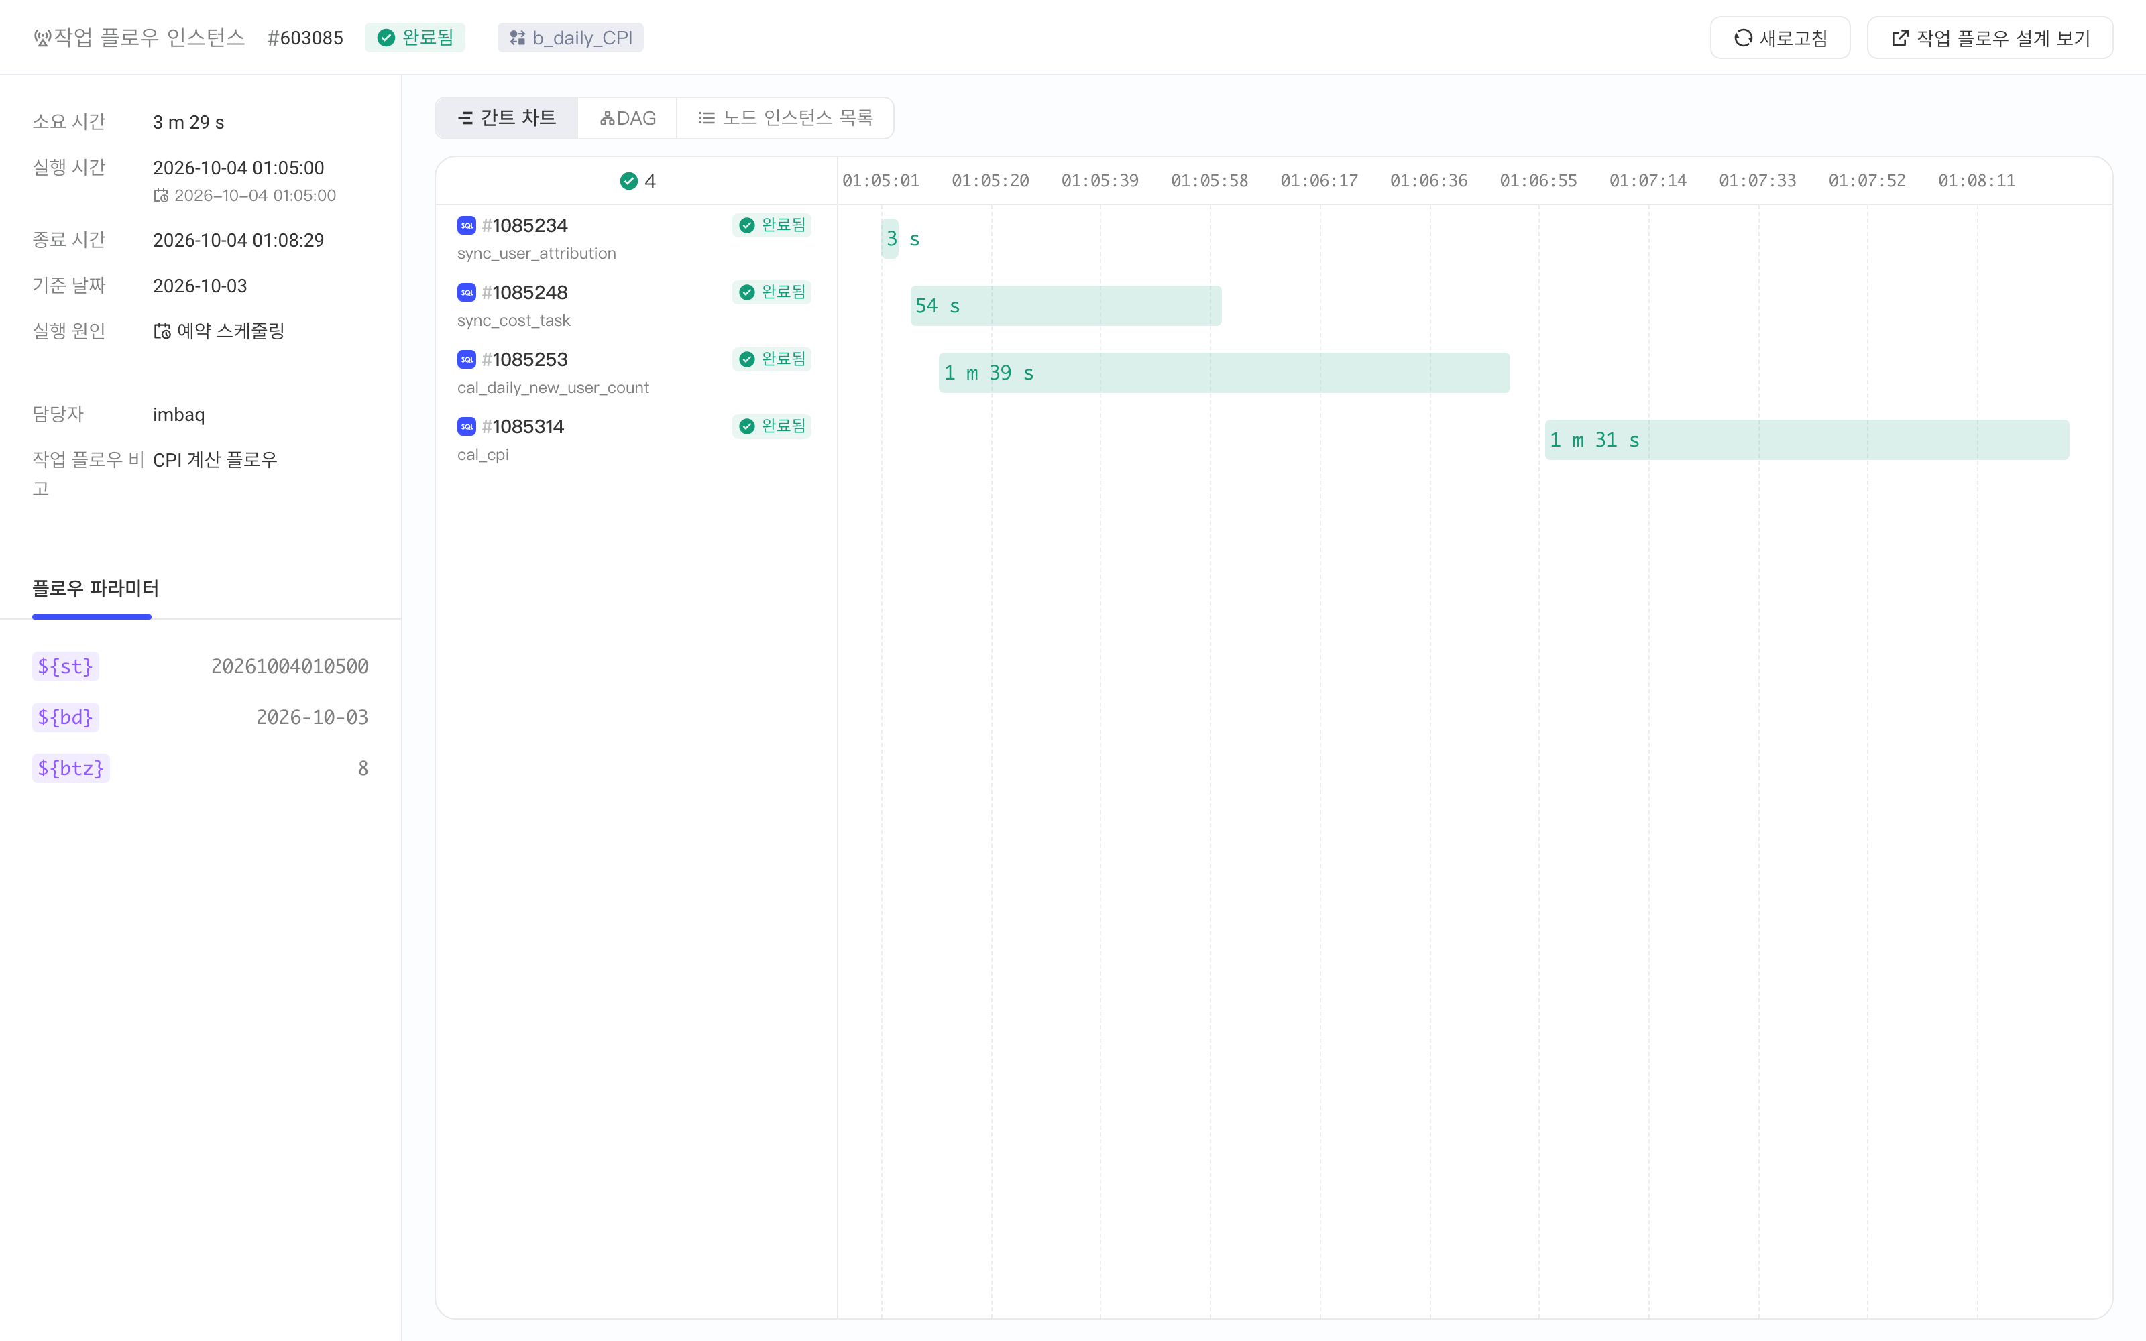Click the cal_cpi node name
This screenshot has height=1341, width=2146.
(x=484, y=454)
